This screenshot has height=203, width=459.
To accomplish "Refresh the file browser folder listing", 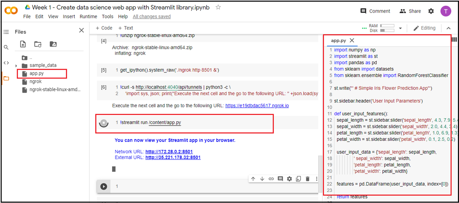I will (x=38, y=44).
